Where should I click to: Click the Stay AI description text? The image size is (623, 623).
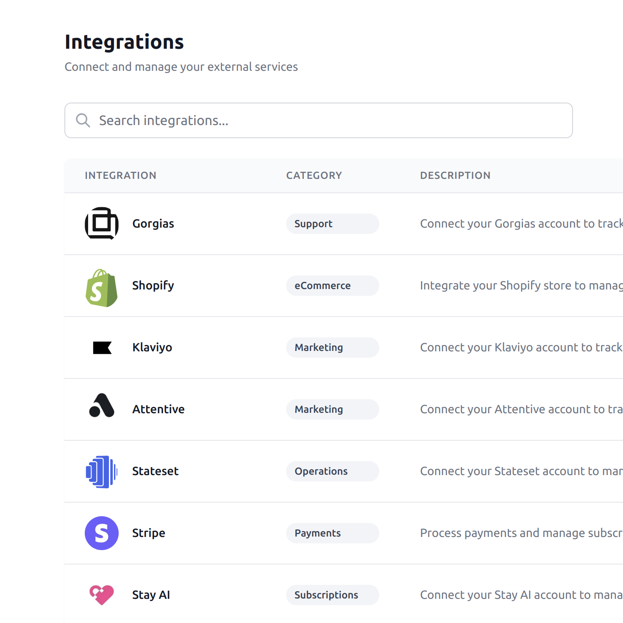[x=522, y=595]
